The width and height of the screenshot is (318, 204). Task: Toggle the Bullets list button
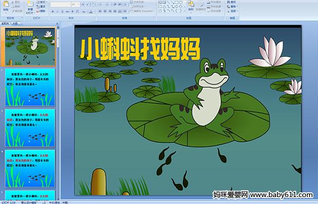(101, 4)
